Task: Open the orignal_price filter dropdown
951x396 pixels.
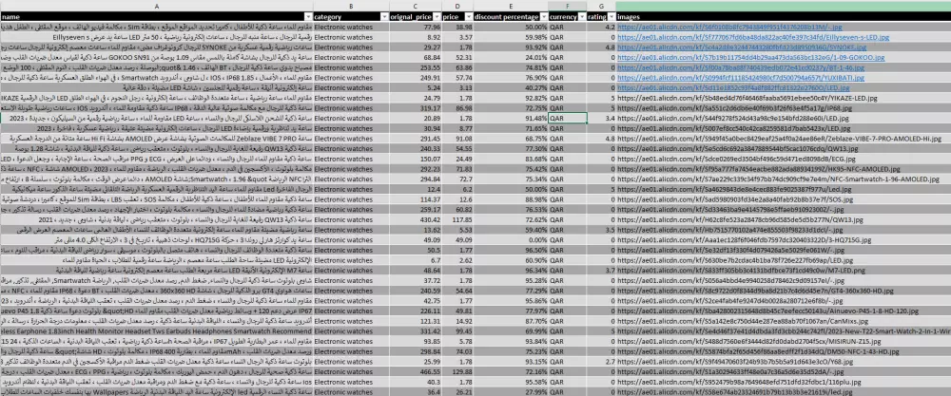Action: click(x=437, y=17)
